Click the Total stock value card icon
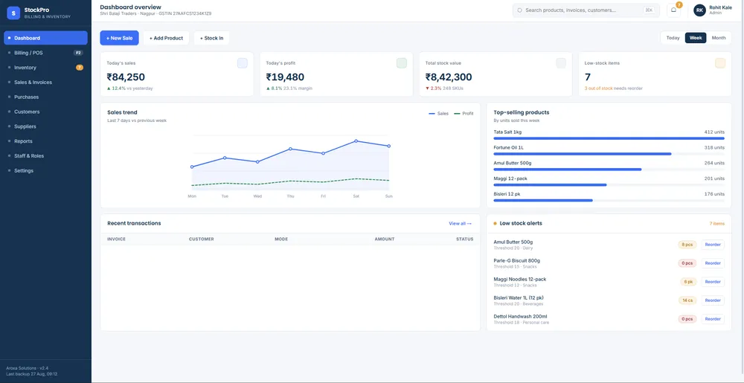744x383 pixels. (x=561, y=63)
